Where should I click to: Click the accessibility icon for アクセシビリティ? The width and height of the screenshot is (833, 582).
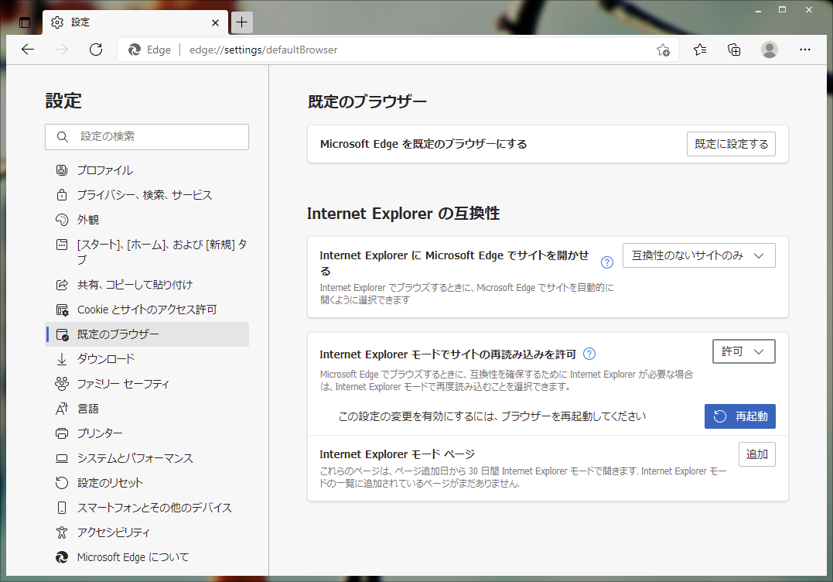[62, 532]
